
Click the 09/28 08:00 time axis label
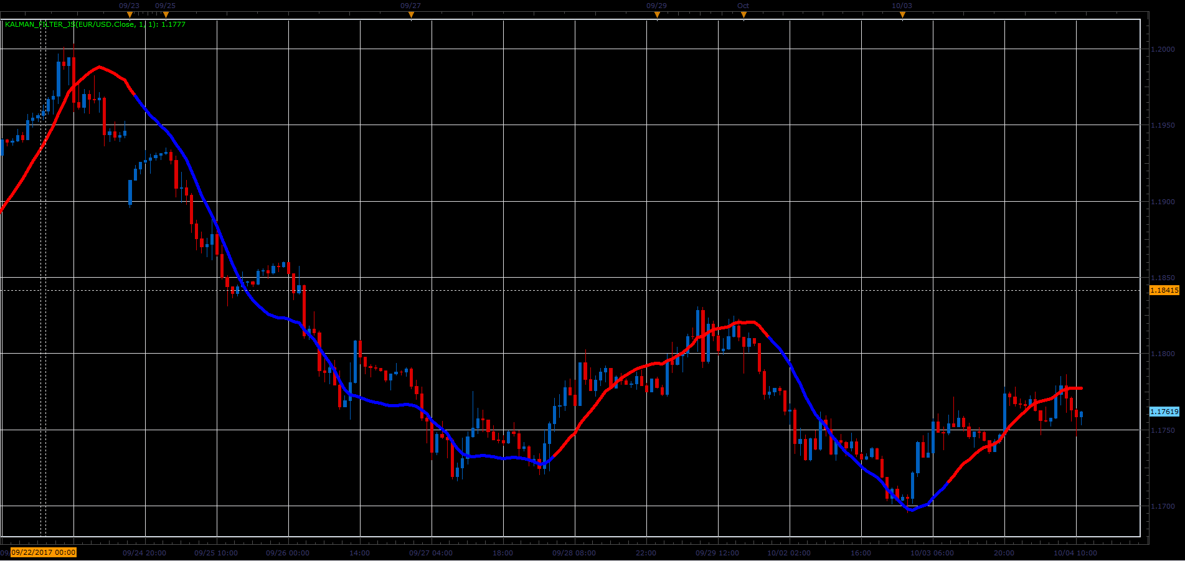pos(574,553)
